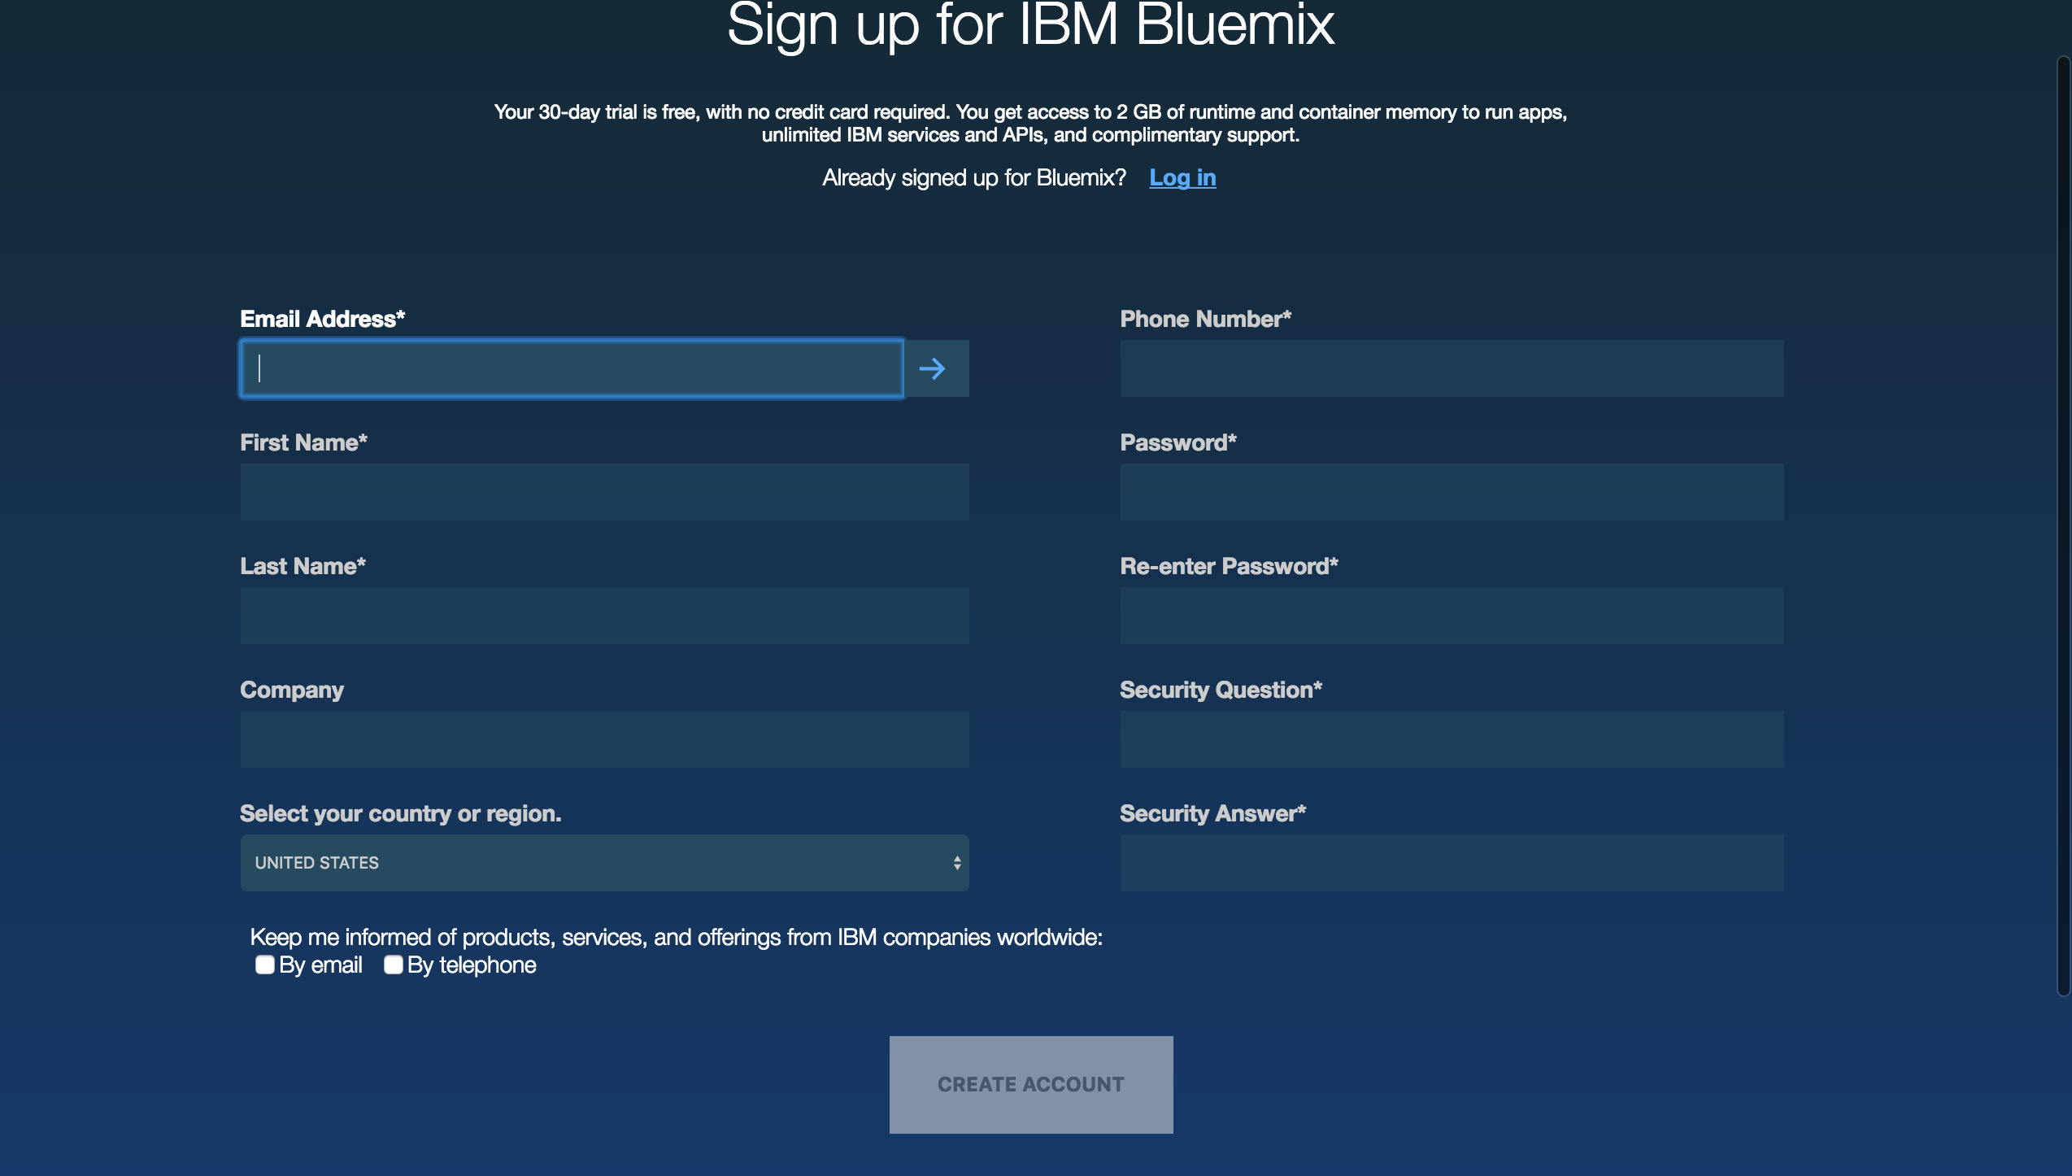Click the Security Answer input
The image size is (2072, 1176).
pyautogui.click(x=1451, y=863)
